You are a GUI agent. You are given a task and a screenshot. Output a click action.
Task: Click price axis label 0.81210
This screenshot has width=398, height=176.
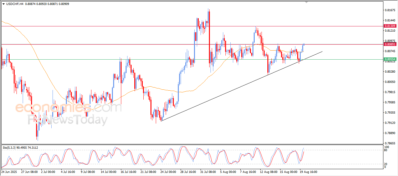(390, 31)
